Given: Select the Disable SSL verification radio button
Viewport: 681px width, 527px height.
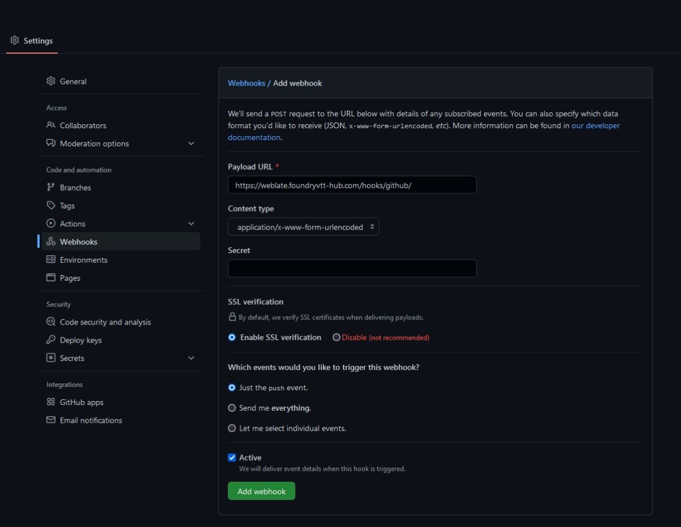Looking at the screenshot, I should 337,338.
